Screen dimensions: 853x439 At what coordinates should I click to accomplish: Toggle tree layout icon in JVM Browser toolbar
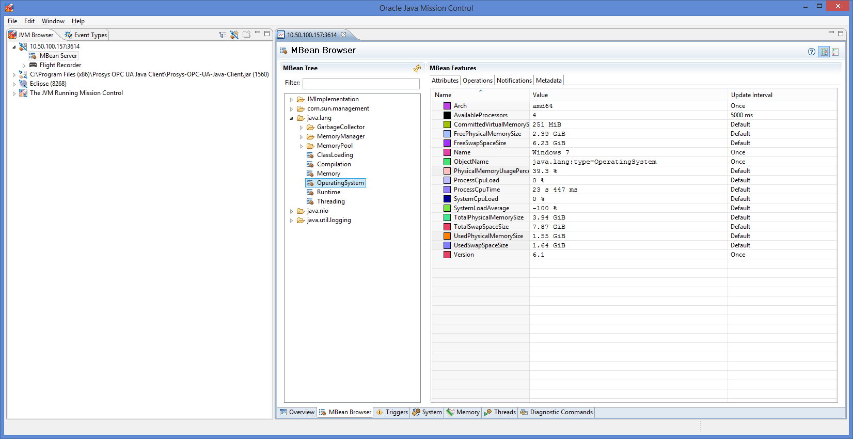(223, 35)
